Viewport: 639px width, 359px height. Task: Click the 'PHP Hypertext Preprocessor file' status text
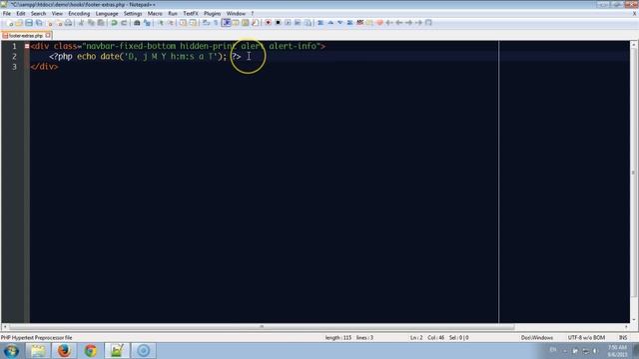[x=36, y=337]
